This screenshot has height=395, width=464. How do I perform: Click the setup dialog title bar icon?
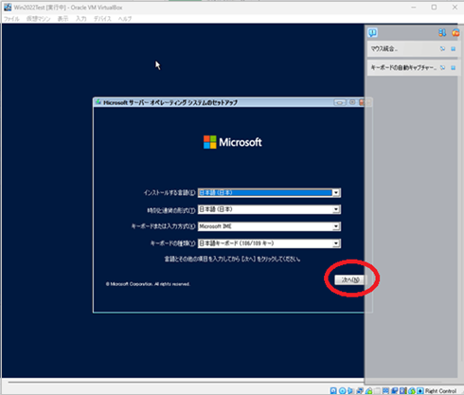[98, 102]
